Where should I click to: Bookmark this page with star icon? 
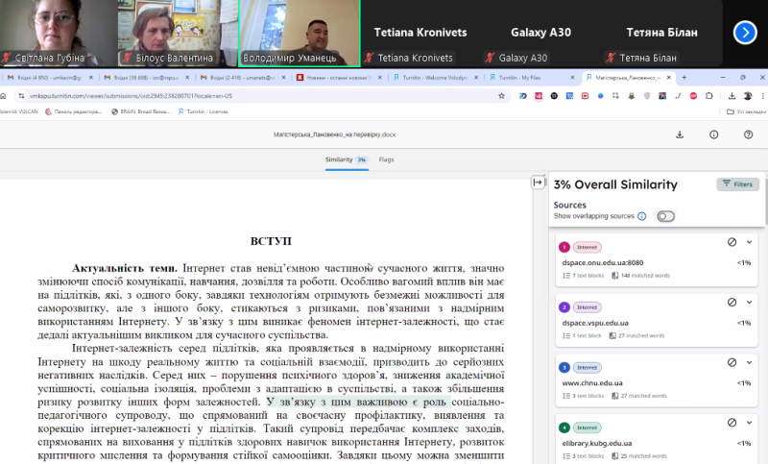click(501, 96)
